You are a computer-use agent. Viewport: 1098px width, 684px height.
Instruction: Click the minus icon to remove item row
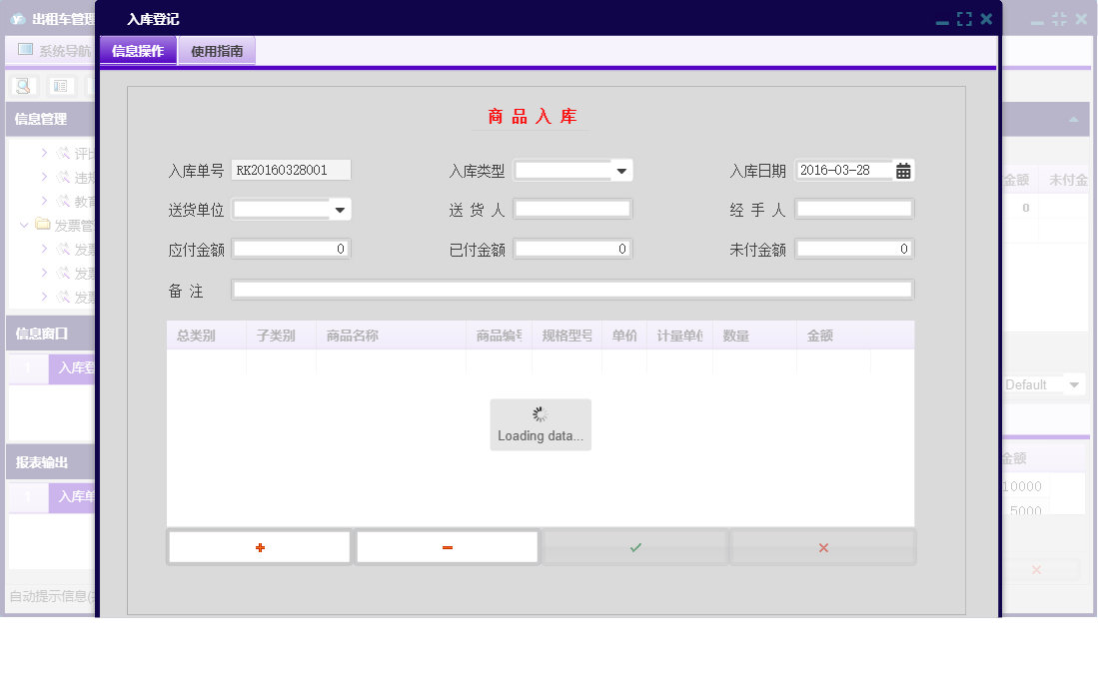447,546
